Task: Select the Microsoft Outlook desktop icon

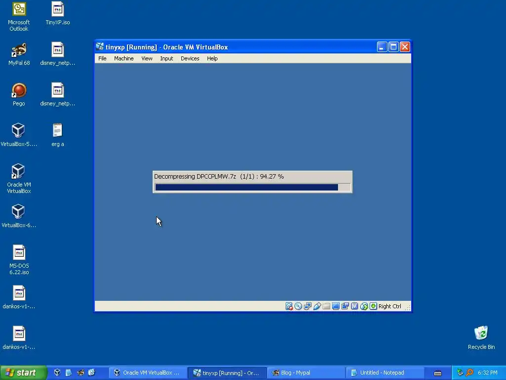Action: [x=19, y=16]
